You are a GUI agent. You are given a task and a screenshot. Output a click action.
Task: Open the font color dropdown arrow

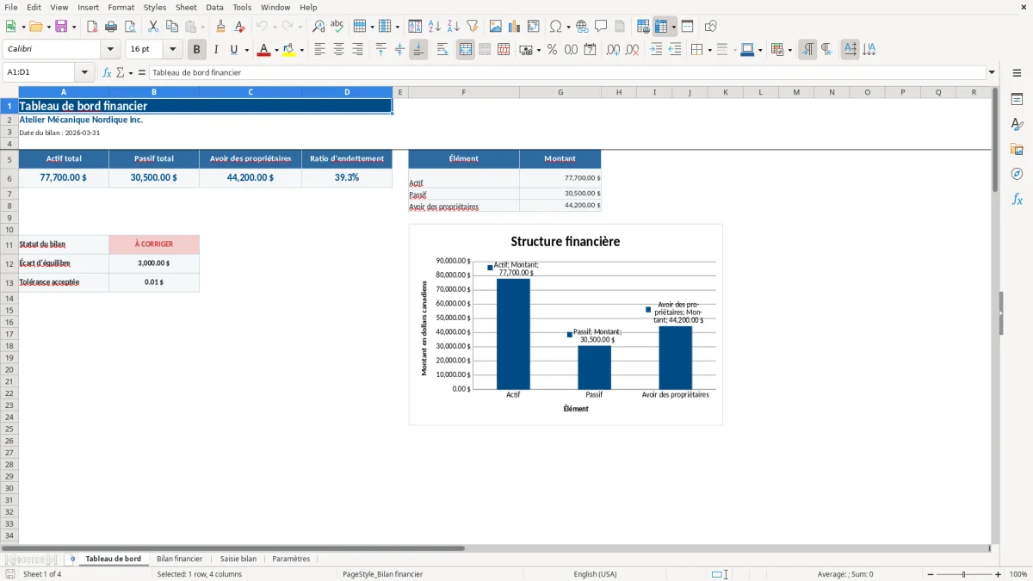(x=275, y=50)
